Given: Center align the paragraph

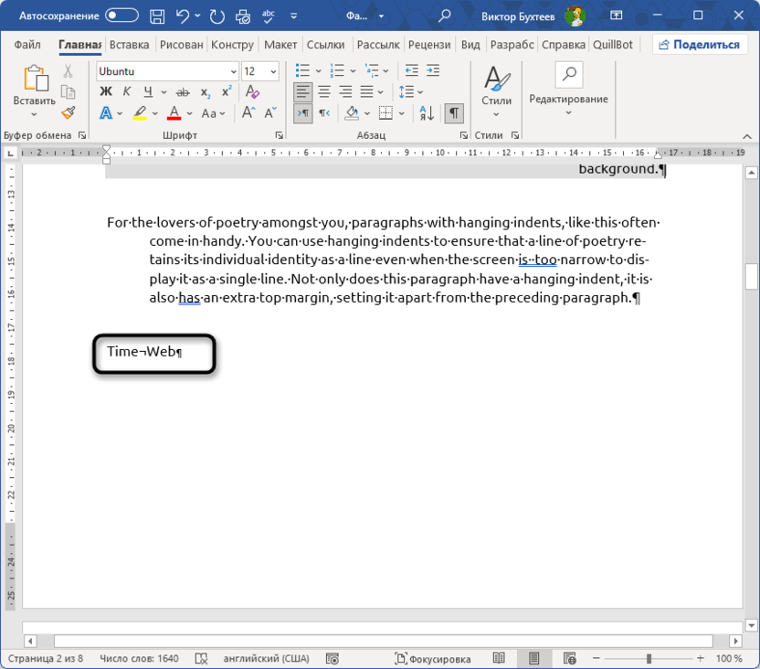Looking at the screenshot, I should point(324,91).
